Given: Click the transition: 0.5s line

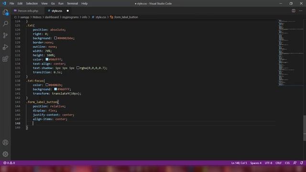Looking at the screenshot, I should click(x=47, y=72).
